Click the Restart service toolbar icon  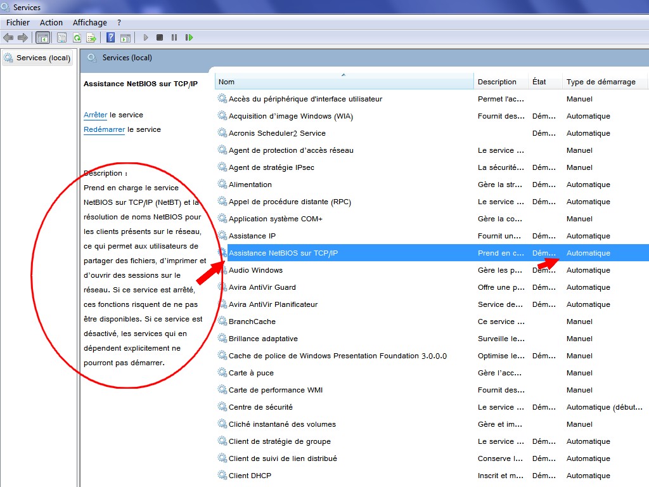pyautogui.click(x=189, y=37)
